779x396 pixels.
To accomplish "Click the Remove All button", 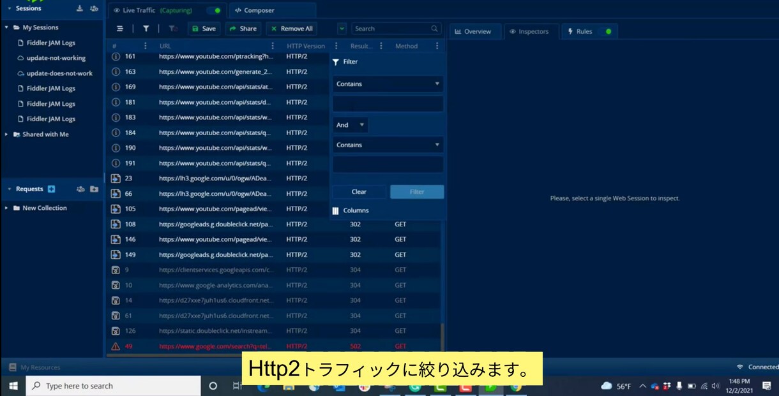I will coord(291,29).
